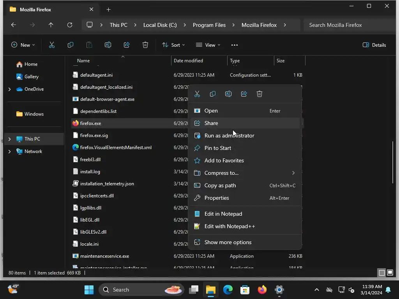Open Microsoft Edge from the taskbar
399x299 pixels.
pos(228,290)
